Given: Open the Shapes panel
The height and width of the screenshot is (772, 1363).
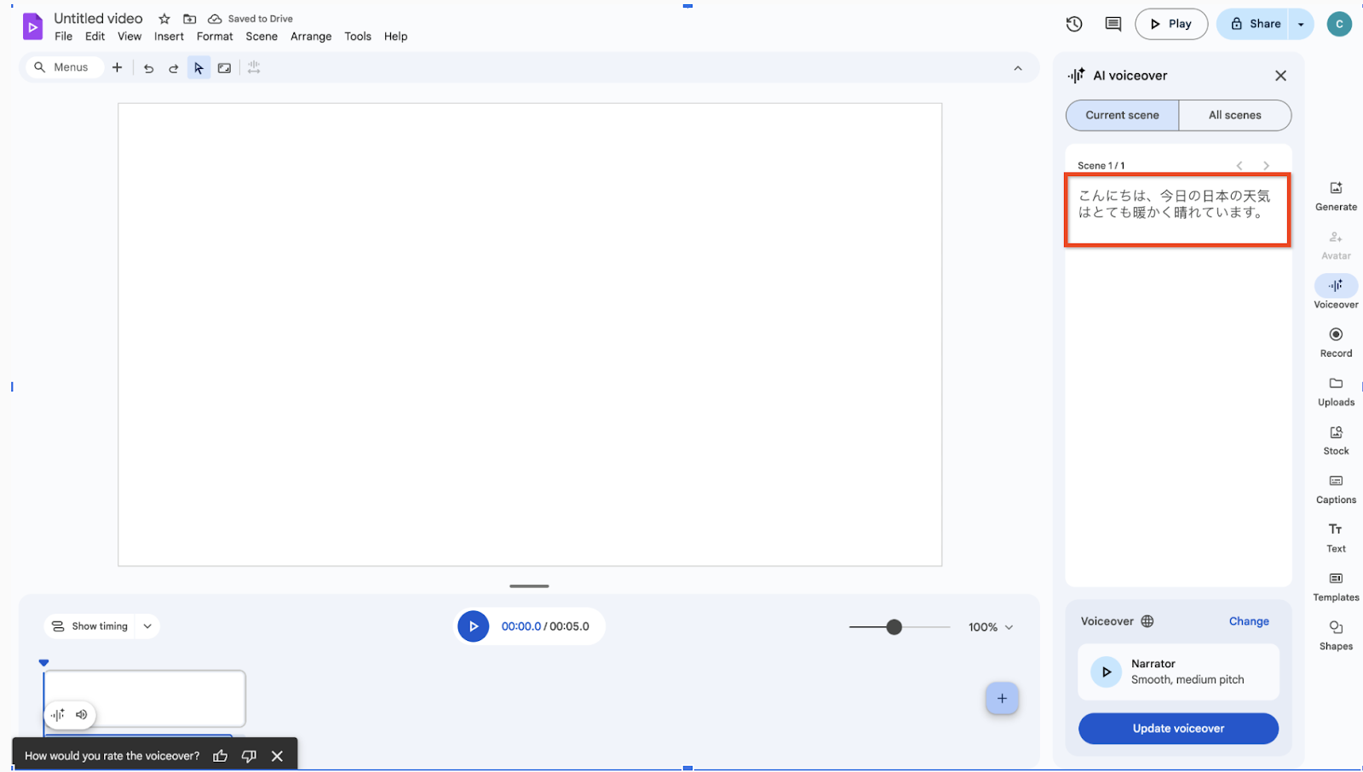Looking at the screenshot, I should tap(1334, 633).
